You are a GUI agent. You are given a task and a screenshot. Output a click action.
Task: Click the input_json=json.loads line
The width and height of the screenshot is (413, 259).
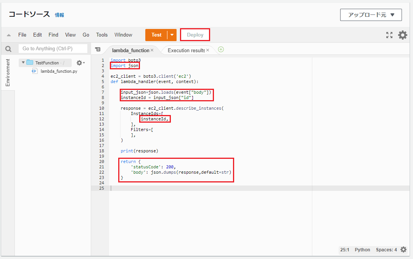[166, 92]
